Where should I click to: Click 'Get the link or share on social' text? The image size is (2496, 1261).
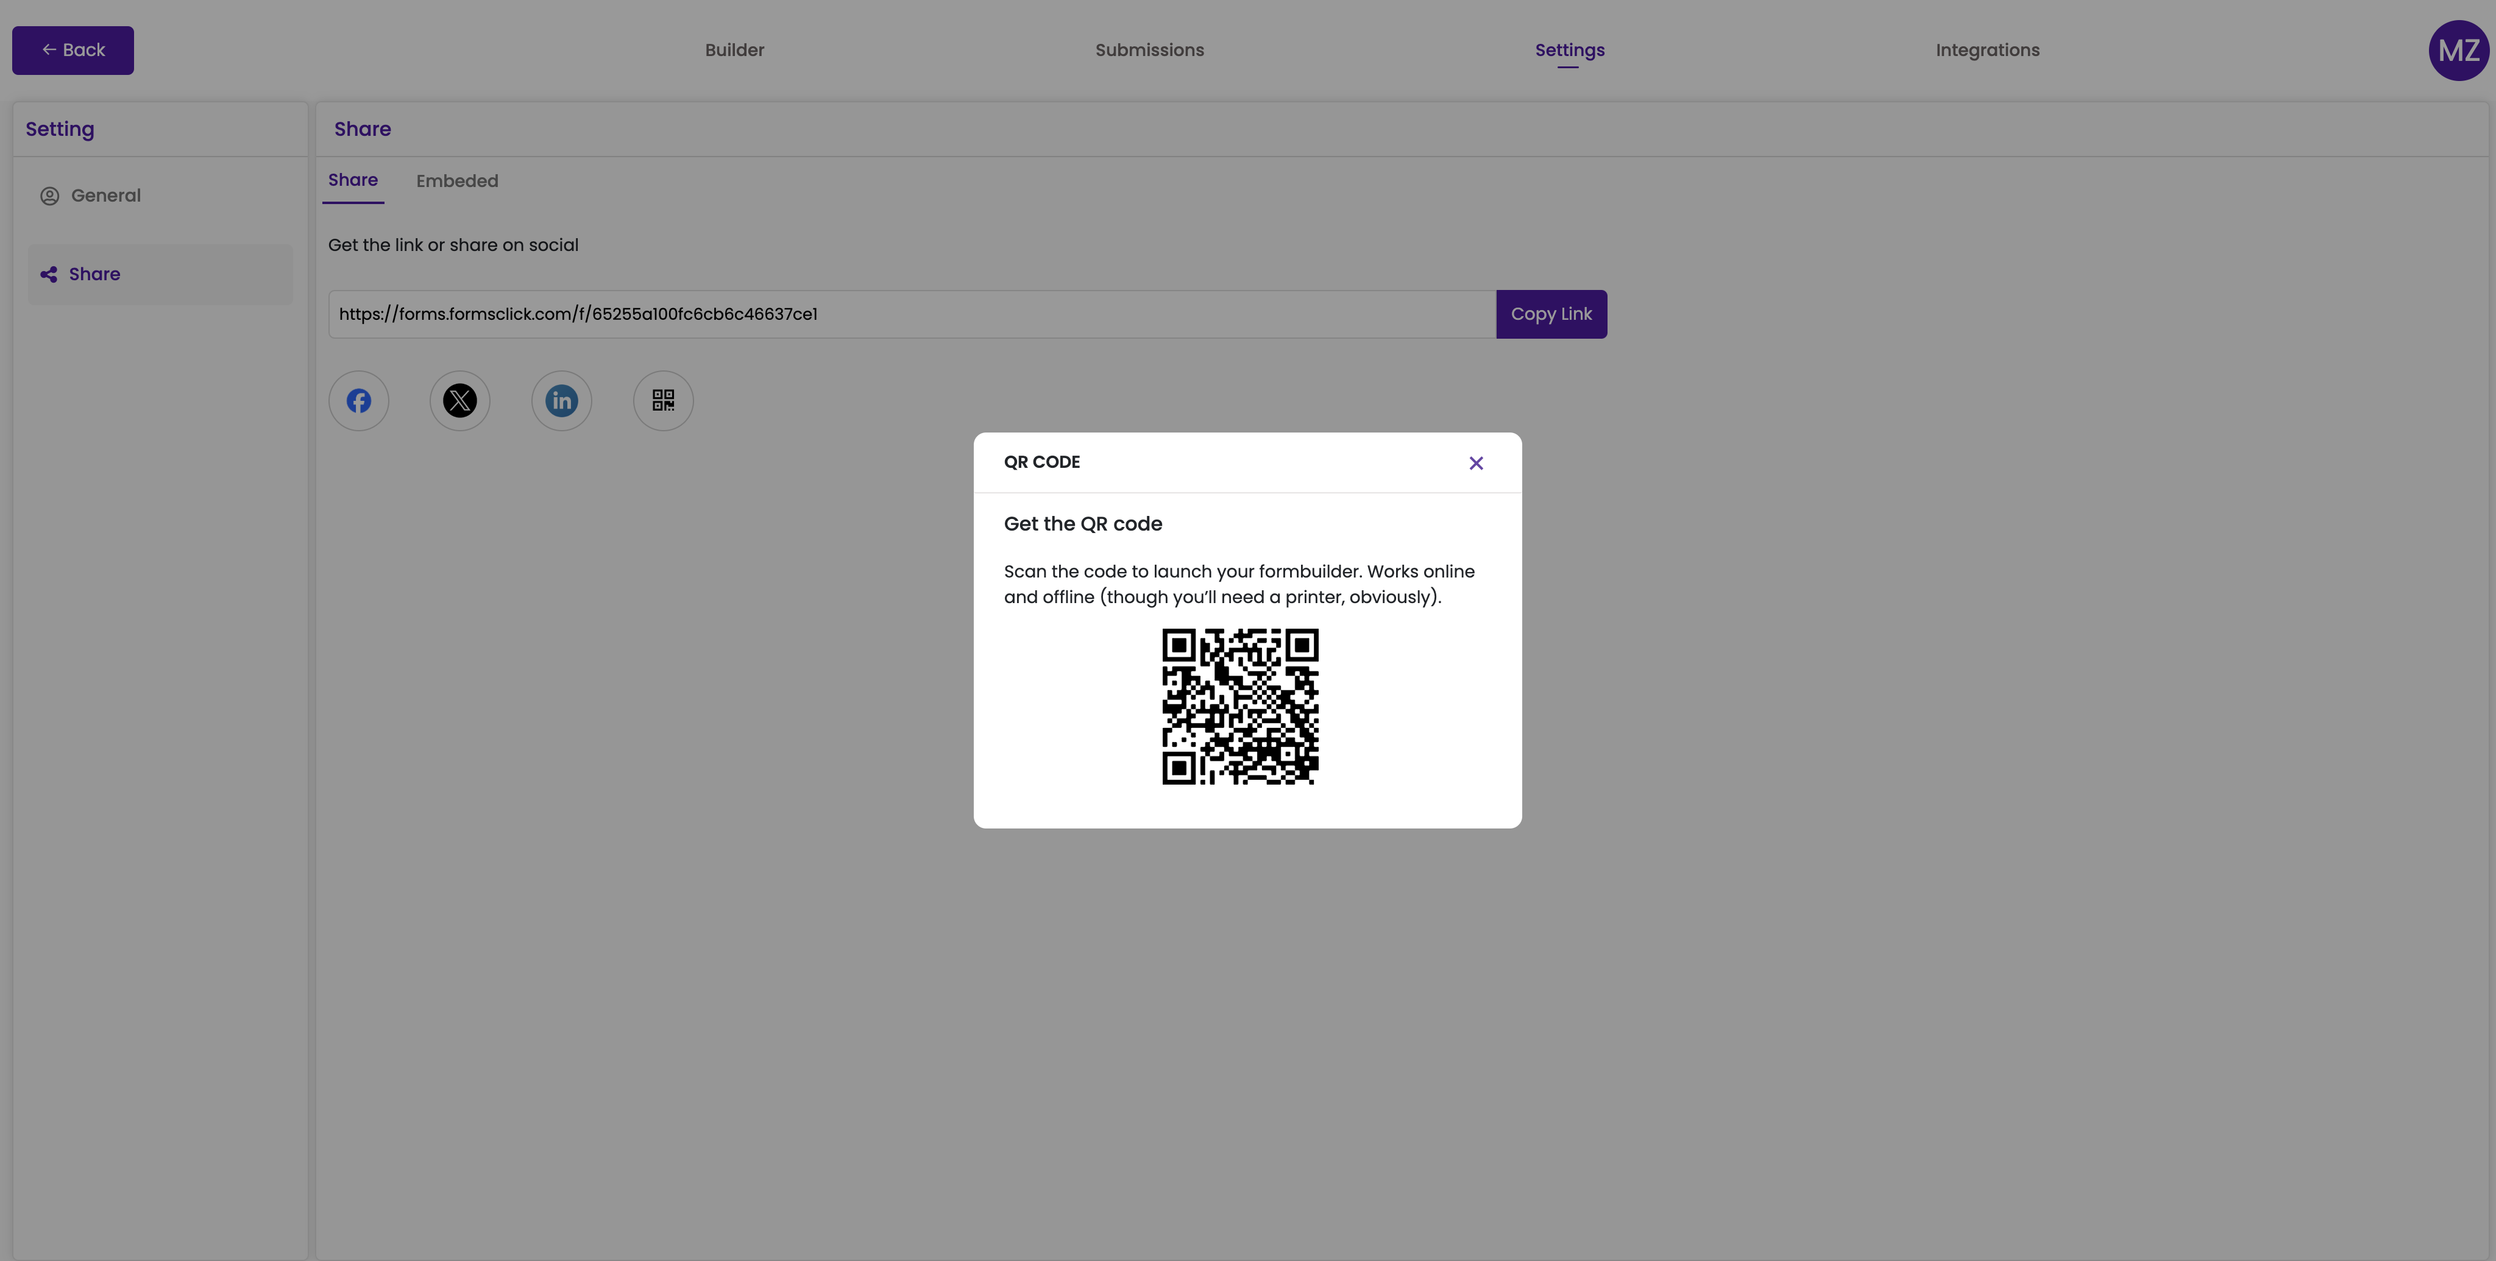pos(453,245)
